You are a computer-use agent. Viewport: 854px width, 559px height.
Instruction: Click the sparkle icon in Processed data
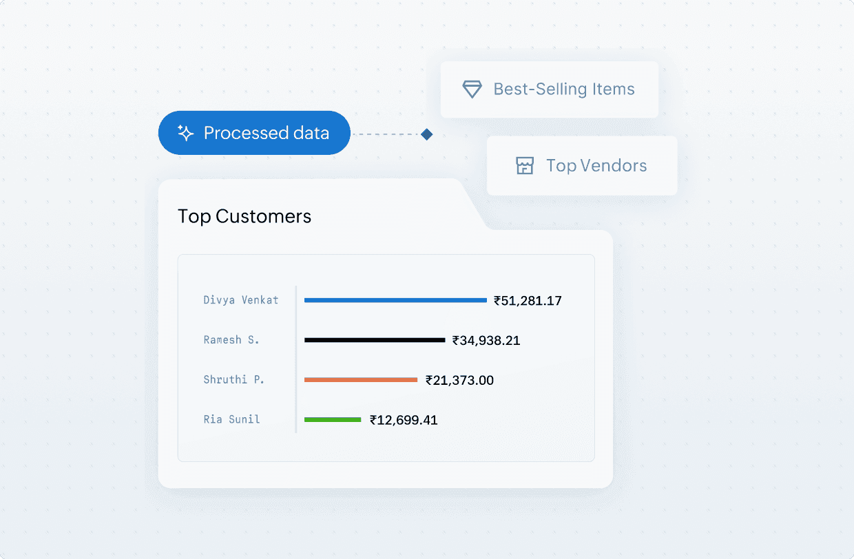[x=186, y=133]
